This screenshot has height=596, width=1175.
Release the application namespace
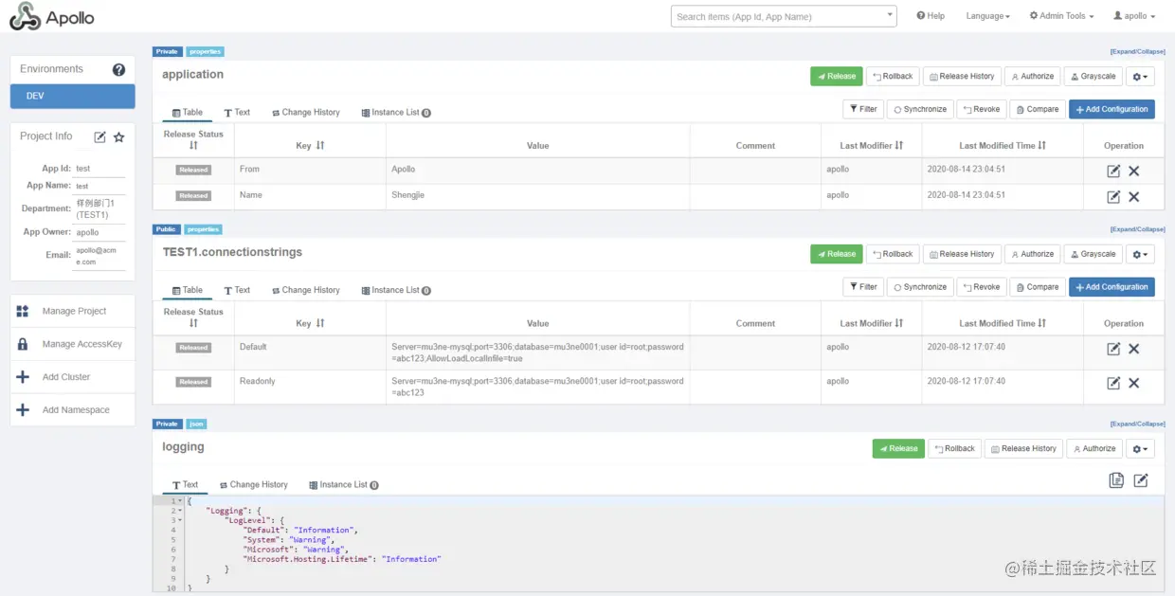pos(836,77)
